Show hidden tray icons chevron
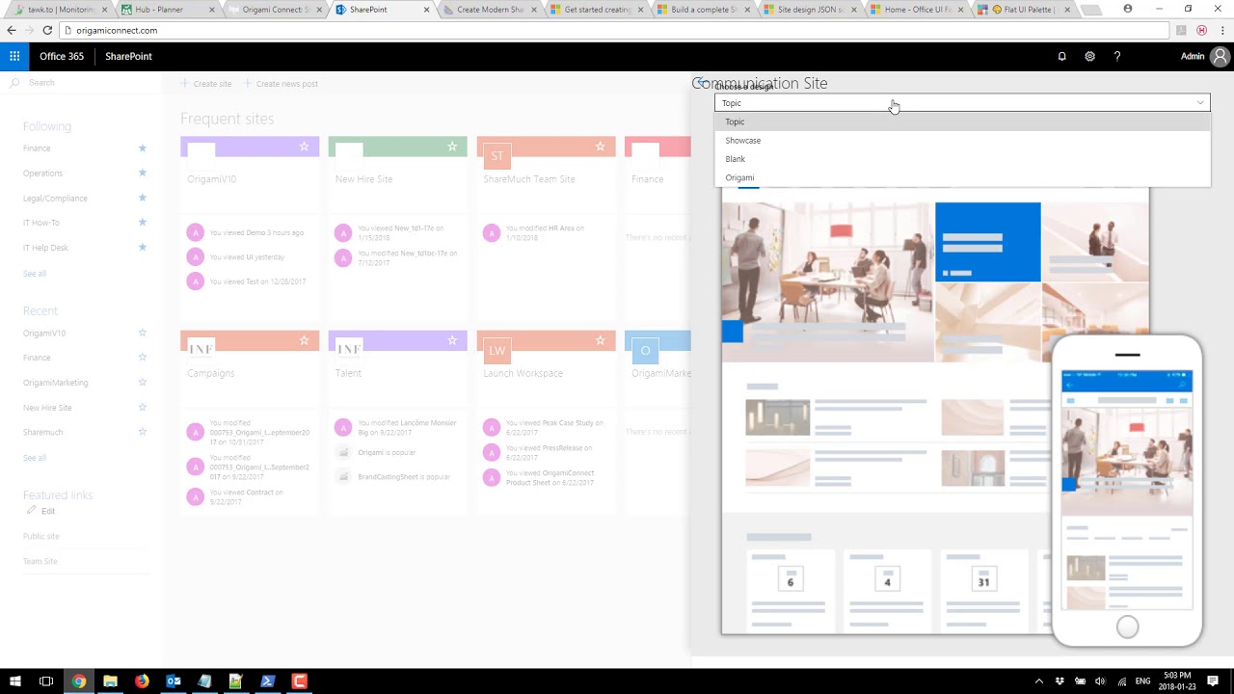Image resolution: width=1234 pixels, height=694 pixels. tap(1038, 681)
